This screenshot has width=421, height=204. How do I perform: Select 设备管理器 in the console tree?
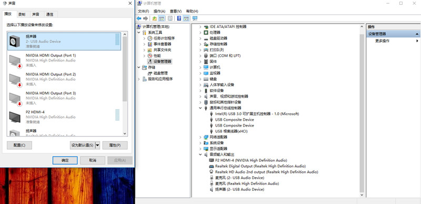pos(163,62)
